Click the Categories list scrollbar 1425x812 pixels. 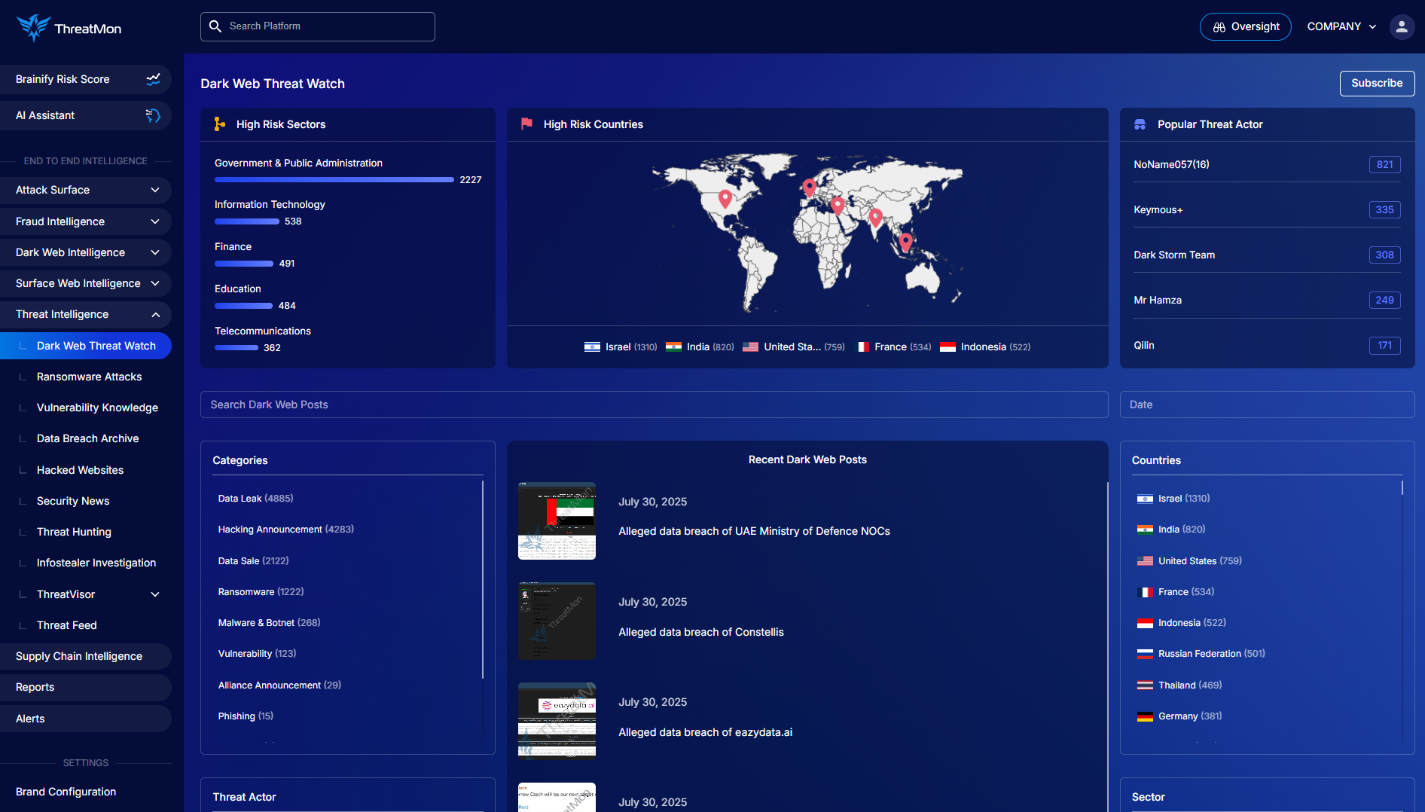(x=483, y=579)
